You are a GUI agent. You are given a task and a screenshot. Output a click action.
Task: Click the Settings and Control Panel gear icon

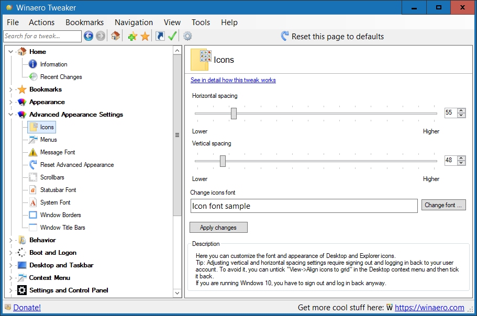(x=22, y=290)
